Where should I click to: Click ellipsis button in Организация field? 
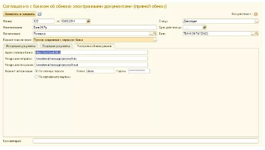pos(151,34)
